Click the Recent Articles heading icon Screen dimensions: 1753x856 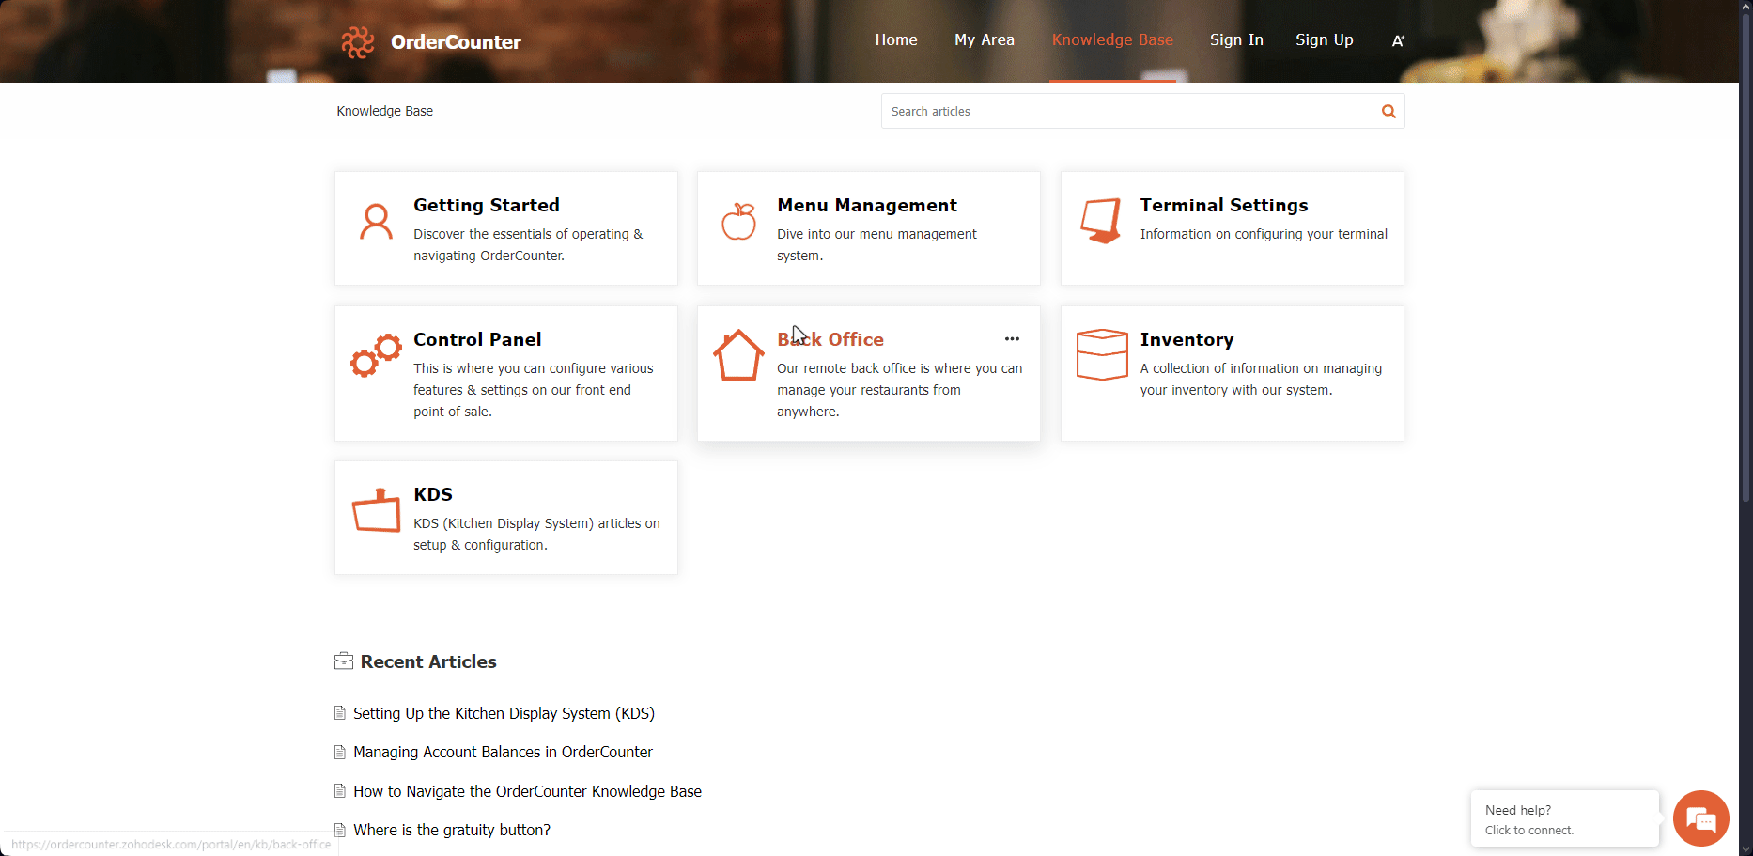[x=344, y=661]
